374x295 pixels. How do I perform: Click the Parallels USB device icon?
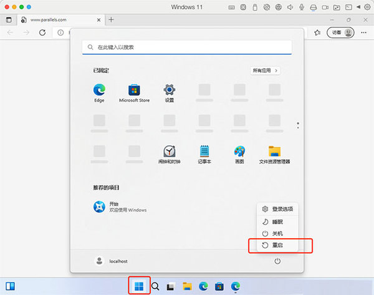[x=255, y=7]
